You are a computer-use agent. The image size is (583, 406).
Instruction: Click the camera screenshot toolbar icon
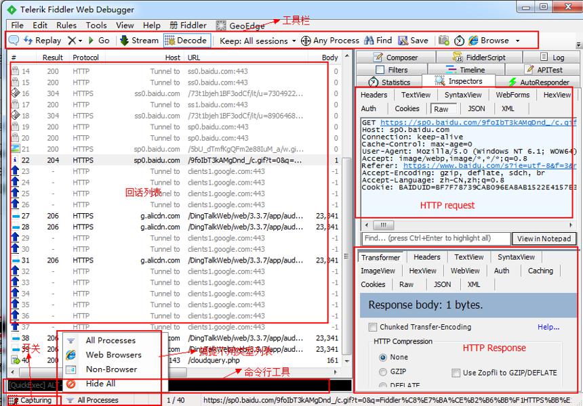tap(443, 40)
